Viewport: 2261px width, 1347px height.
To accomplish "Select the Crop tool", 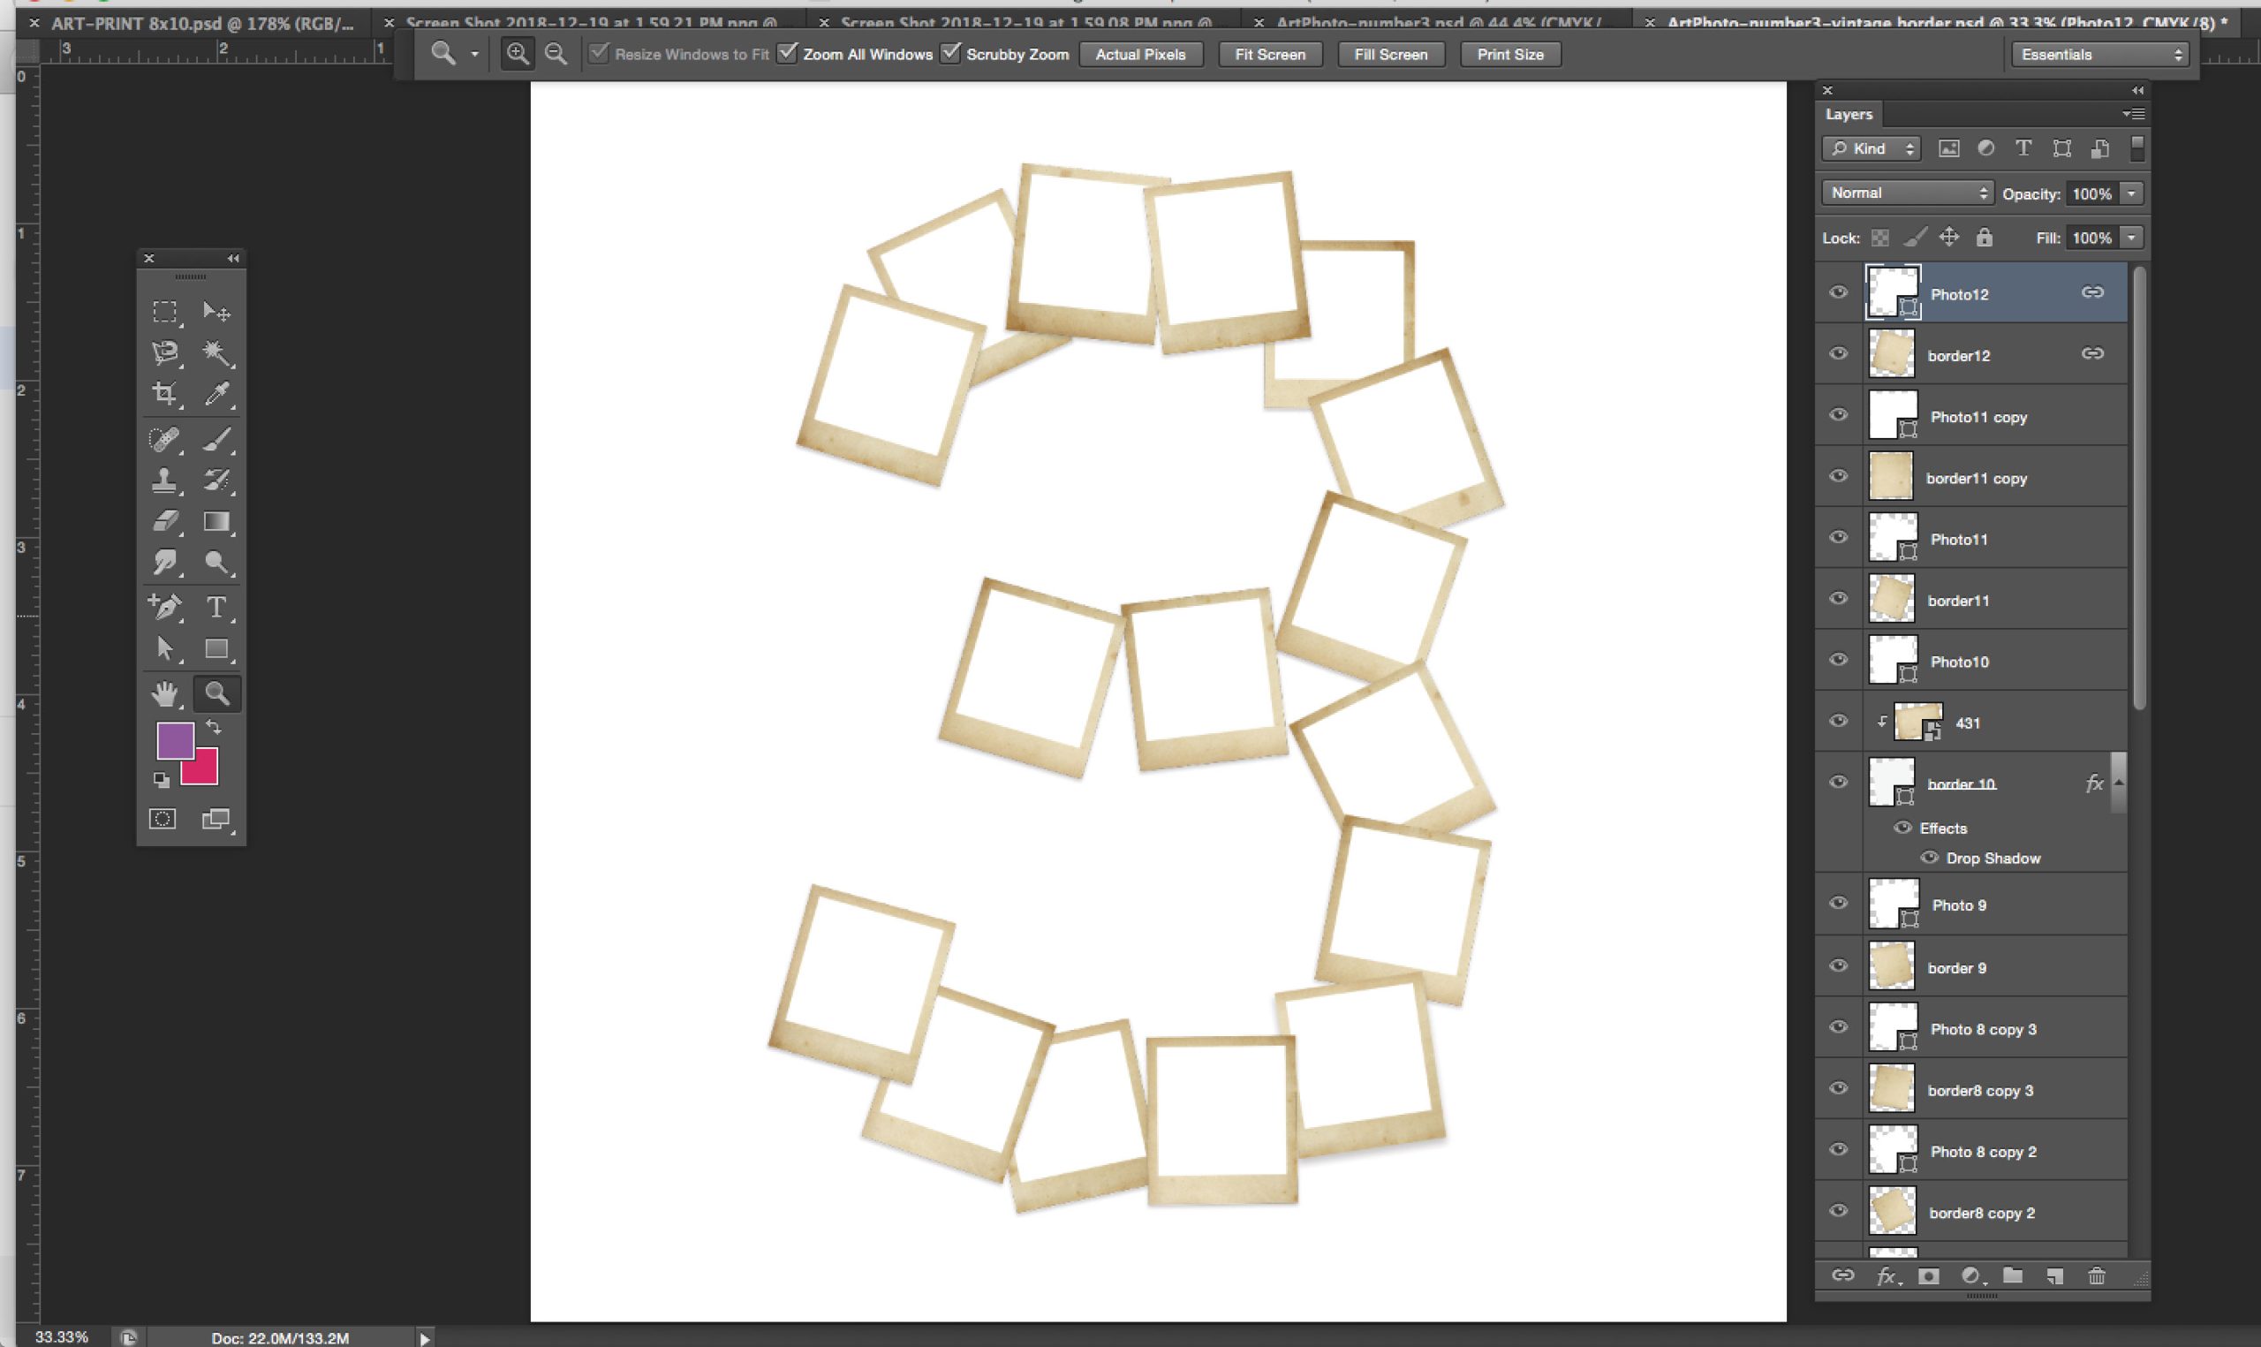I will (164, 393).
